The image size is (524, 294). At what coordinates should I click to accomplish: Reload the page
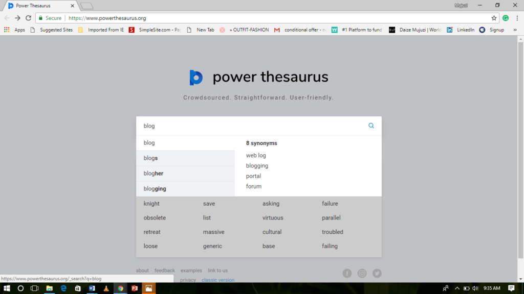29,18
